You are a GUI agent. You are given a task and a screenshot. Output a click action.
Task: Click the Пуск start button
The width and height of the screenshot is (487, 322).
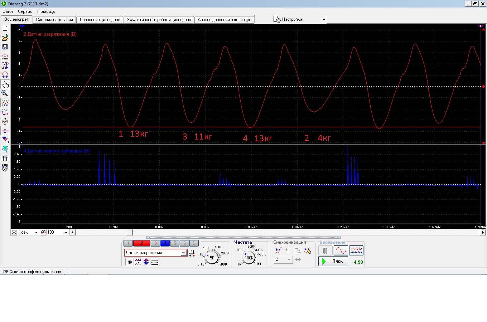click(333, 261)
